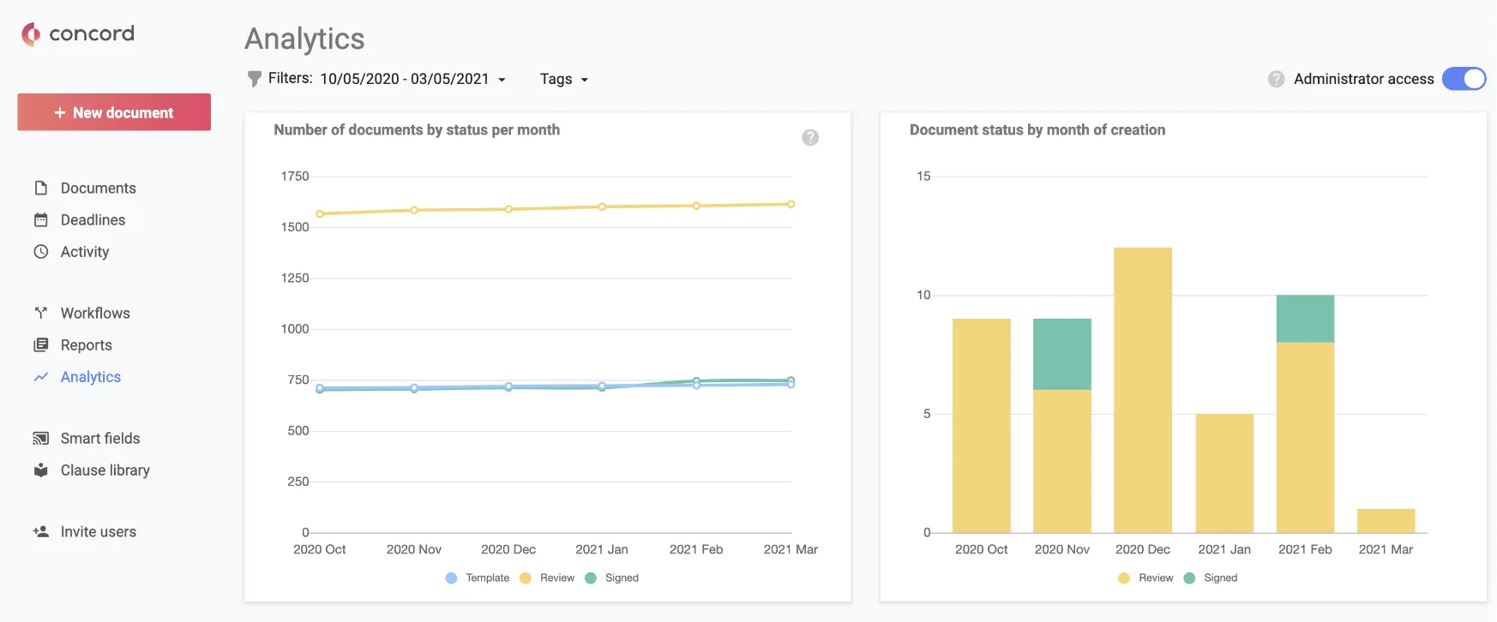Click the concord wordmark text
The height and width of the screenshot is (622, 1497).
click(x=92, y=33)
